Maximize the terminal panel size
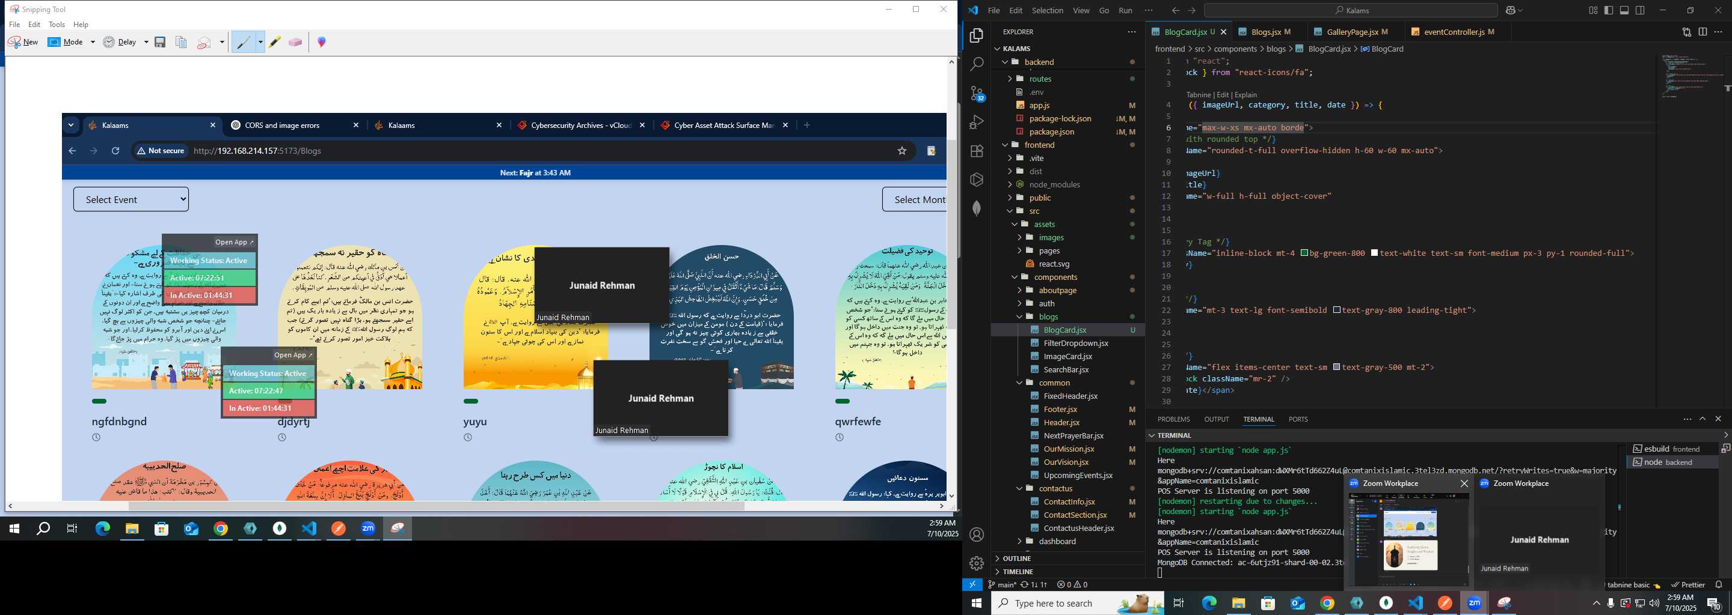 1703,419
